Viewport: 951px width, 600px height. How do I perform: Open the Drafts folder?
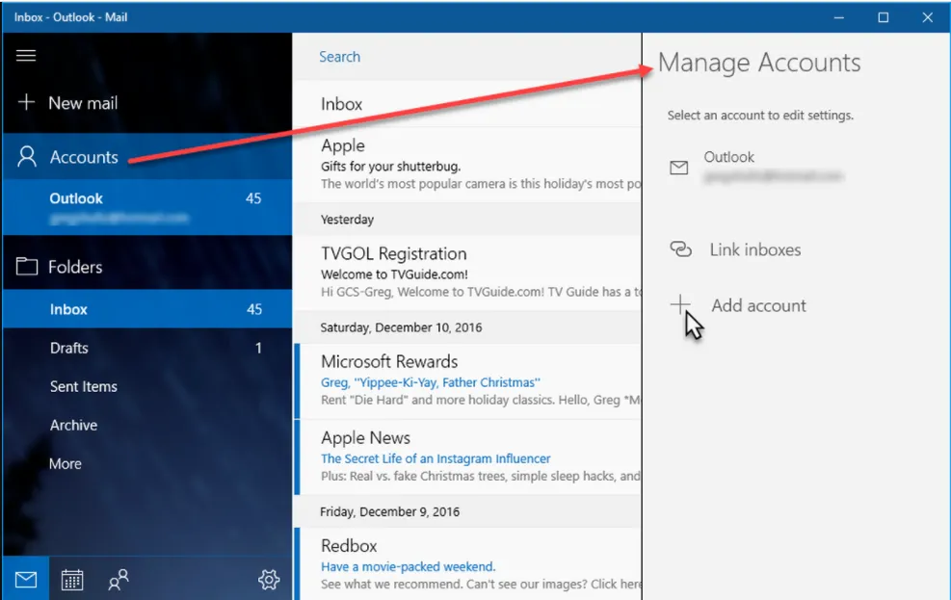pyautogui.click(x=69, y=348)
